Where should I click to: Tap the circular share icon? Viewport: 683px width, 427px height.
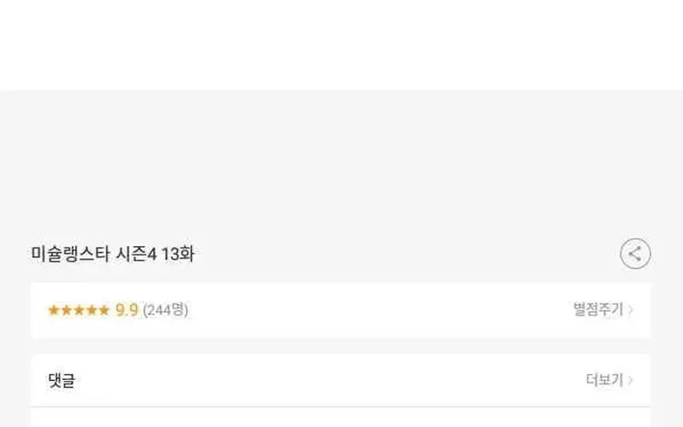[x=635, y=253]
